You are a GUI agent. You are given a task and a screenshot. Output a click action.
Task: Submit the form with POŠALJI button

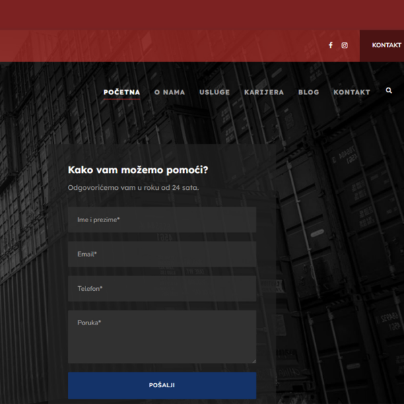162,385
